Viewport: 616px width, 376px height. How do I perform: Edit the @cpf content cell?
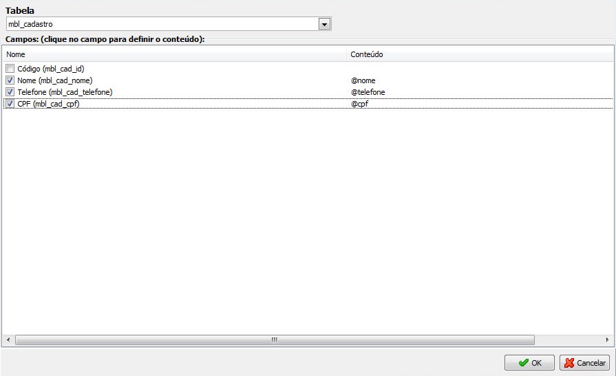coord(360,104)
